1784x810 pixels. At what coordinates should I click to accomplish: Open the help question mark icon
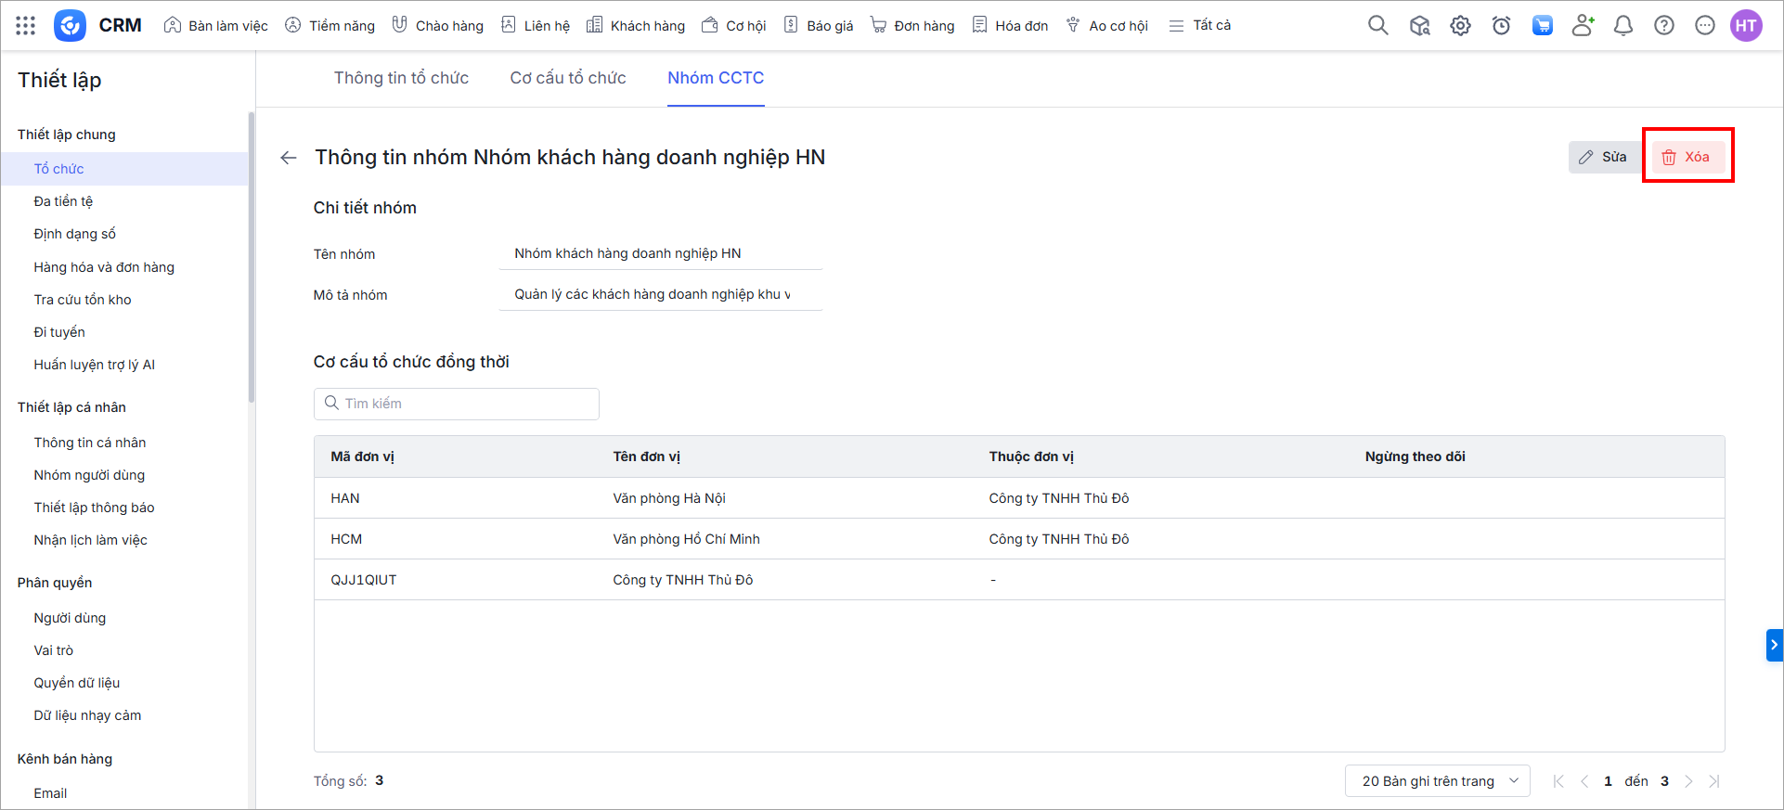point(1663,25)
